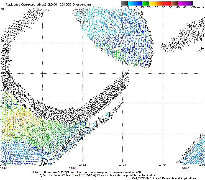Click the gray 0-5 knots legend swatch

[x=124, y=3]
